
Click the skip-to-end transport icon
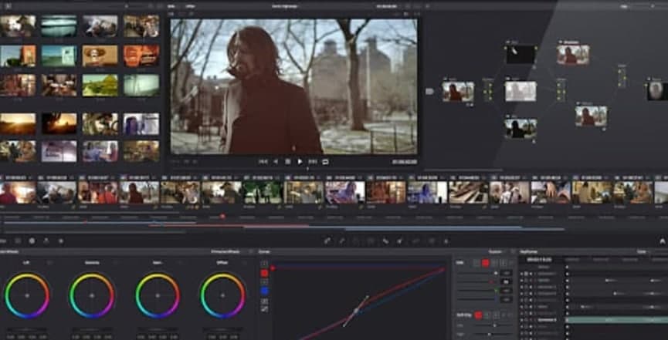click(x=313, y=162)
